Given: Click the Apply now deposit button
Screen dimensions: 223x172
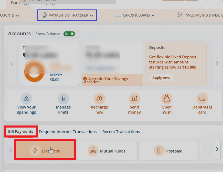Looking at the screenshot, I should [161, 78].
